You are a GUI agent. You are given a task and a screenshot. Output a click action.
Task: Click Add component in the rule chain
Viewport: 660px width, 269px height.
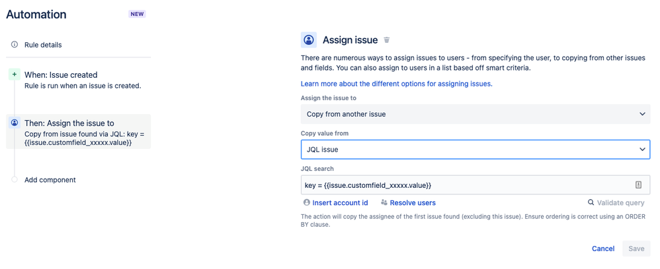(x=50, y=180)
